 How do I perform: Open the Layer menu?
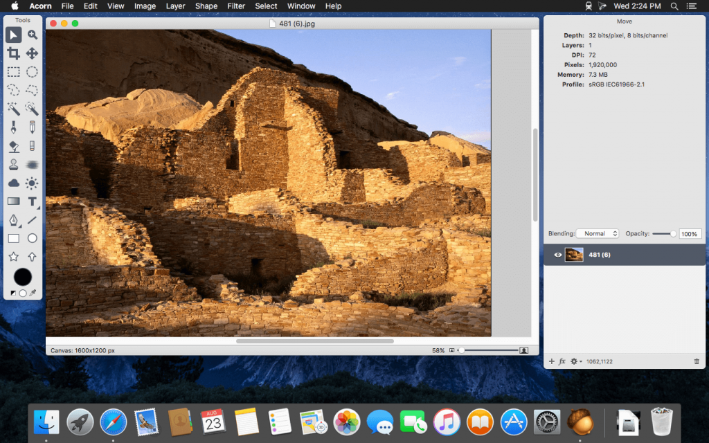point(175,6)
